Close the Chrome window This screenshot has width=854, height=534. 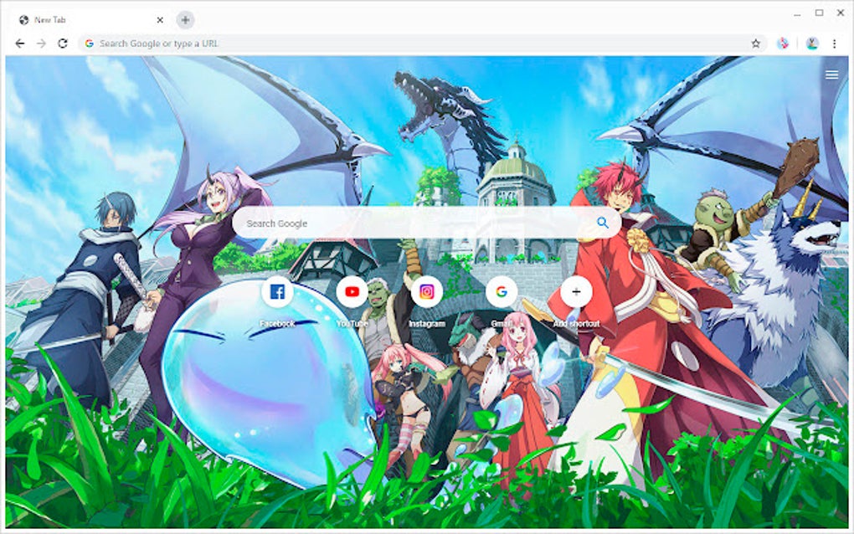(x=841, y=13)
